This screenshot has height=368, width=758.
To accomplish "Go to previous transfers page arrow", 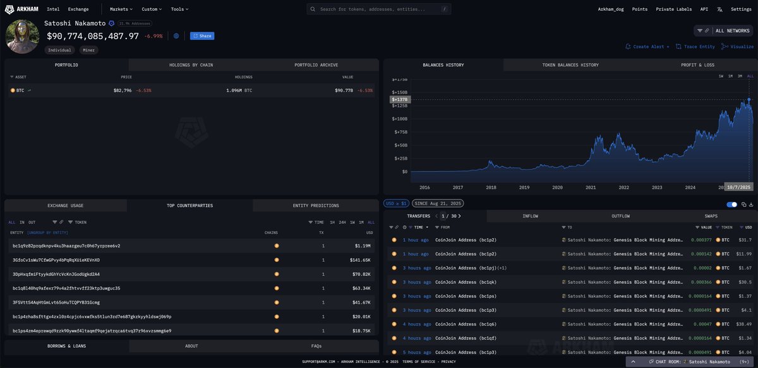I will (x=436, y=216).
